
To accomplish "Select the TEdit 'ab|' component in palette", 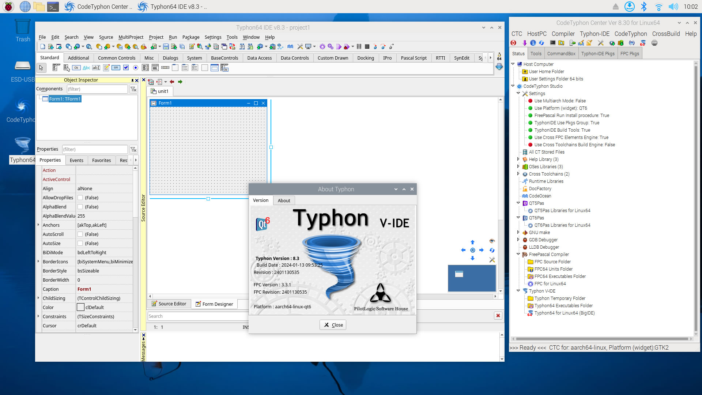I will (x=96, y=68).
